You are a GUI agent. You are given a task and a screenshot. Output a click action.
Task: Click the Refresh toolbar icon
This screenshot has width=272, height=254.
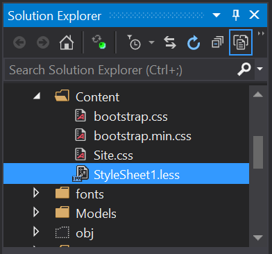tap(194, 42)
